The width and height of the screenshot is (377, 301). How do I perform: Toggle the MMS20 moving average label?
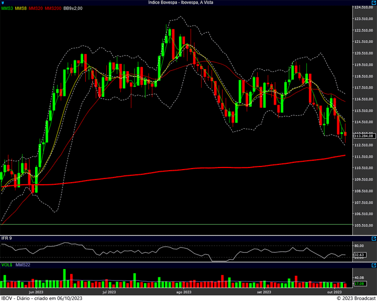(x=36, y=9)
